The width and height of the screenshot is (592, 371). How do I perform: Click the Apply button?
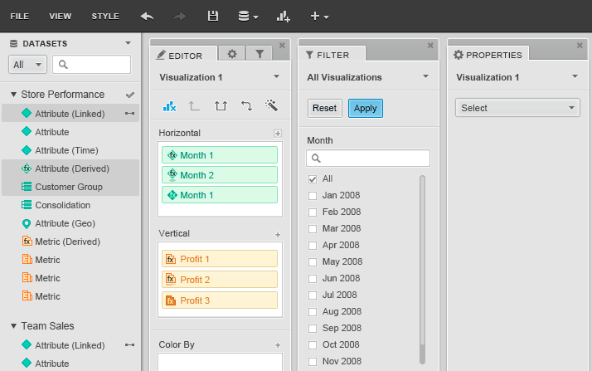tap(365, 108)
